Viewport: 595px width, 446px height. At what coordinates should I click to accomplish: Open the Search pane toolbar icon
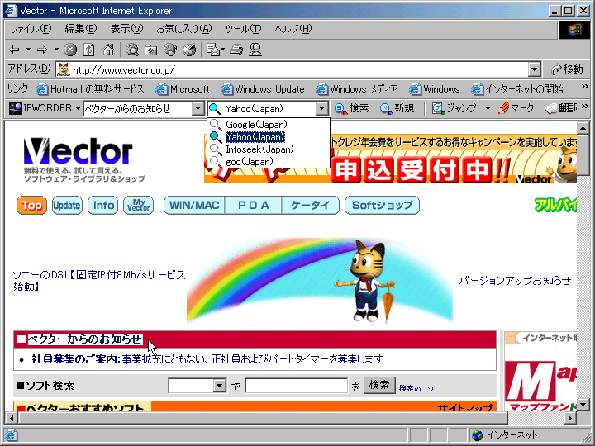click(132, 50)
